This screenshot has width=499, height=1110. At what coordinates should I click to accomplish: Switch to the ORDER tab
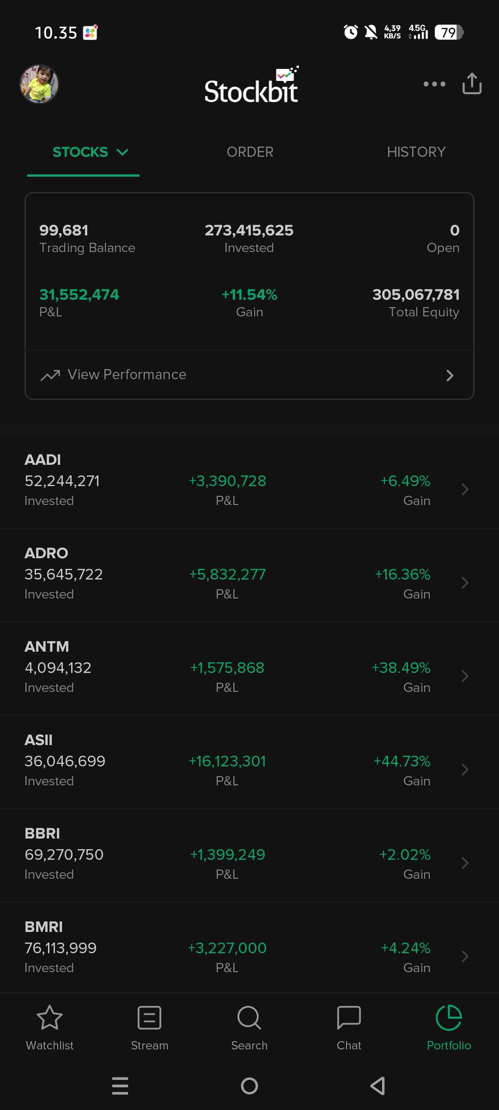point(250,152)
